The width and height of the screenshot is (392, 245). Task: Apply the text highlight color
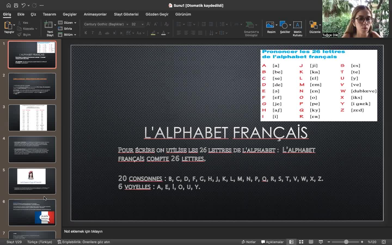(153, 33)
